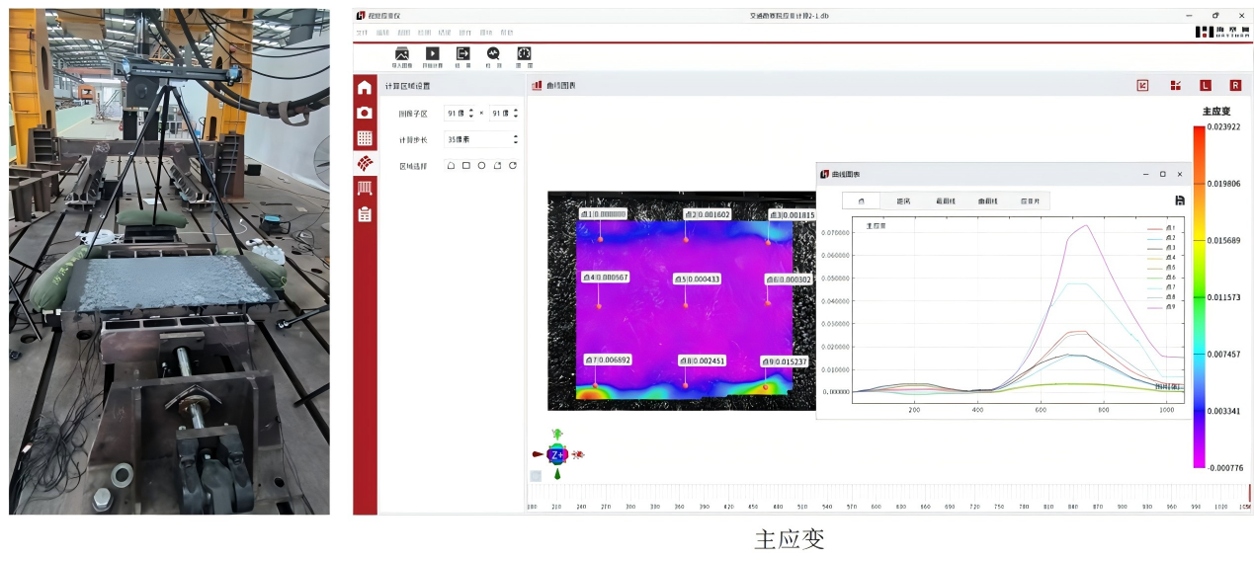Open the home page from sidebar
Viewport: 1254px width, 561px height.
pyautogui.click(x=365, y=88)
